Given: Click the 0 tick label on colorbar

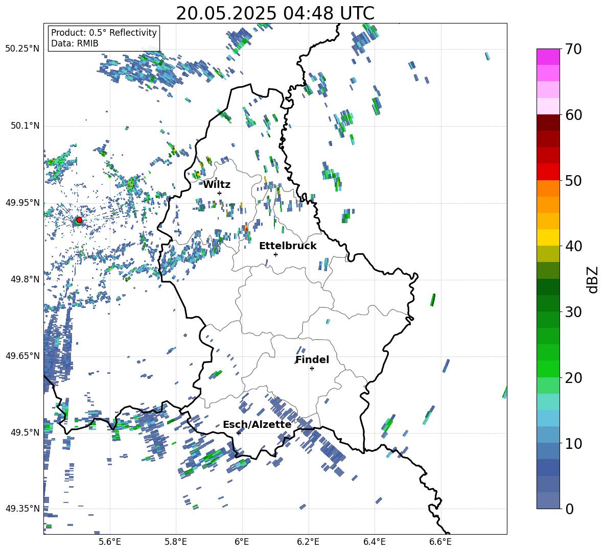Looking at the screenshot, I should [569, 509].
